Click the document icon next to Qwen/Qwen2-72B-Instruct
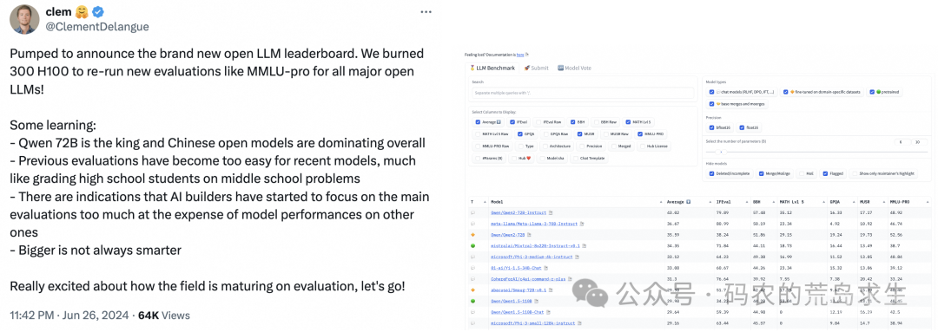Screen dimensions: 938x332 coord(552,212)
